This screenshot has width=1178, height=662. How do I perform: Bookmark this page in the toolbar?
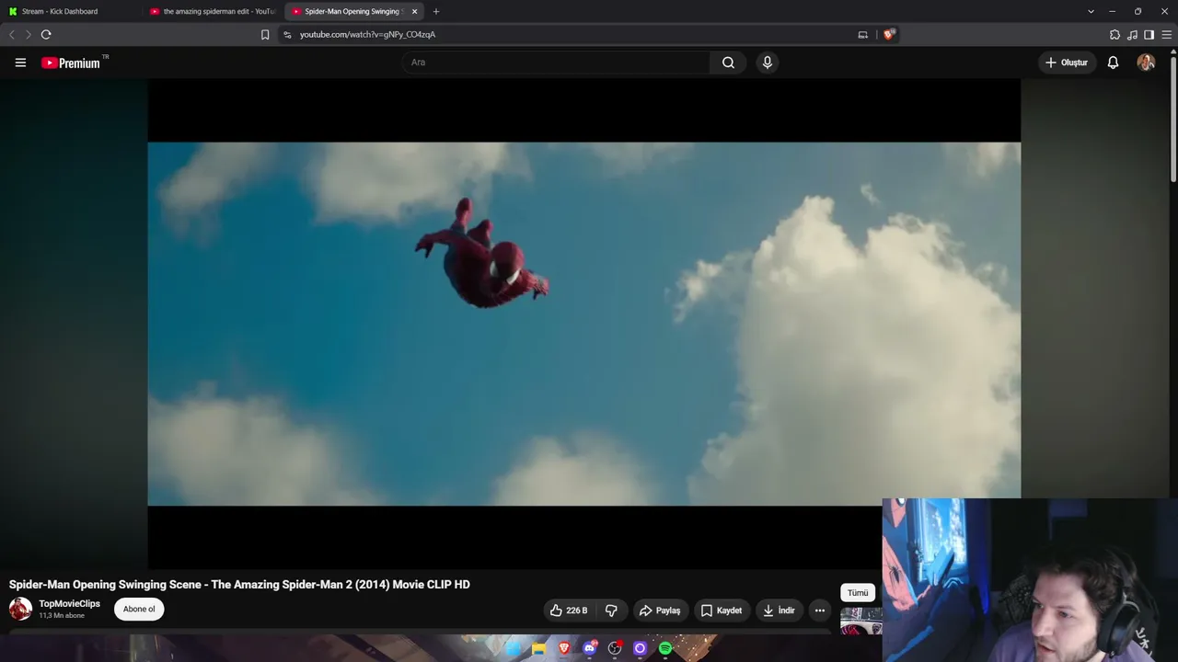(265, 35)
